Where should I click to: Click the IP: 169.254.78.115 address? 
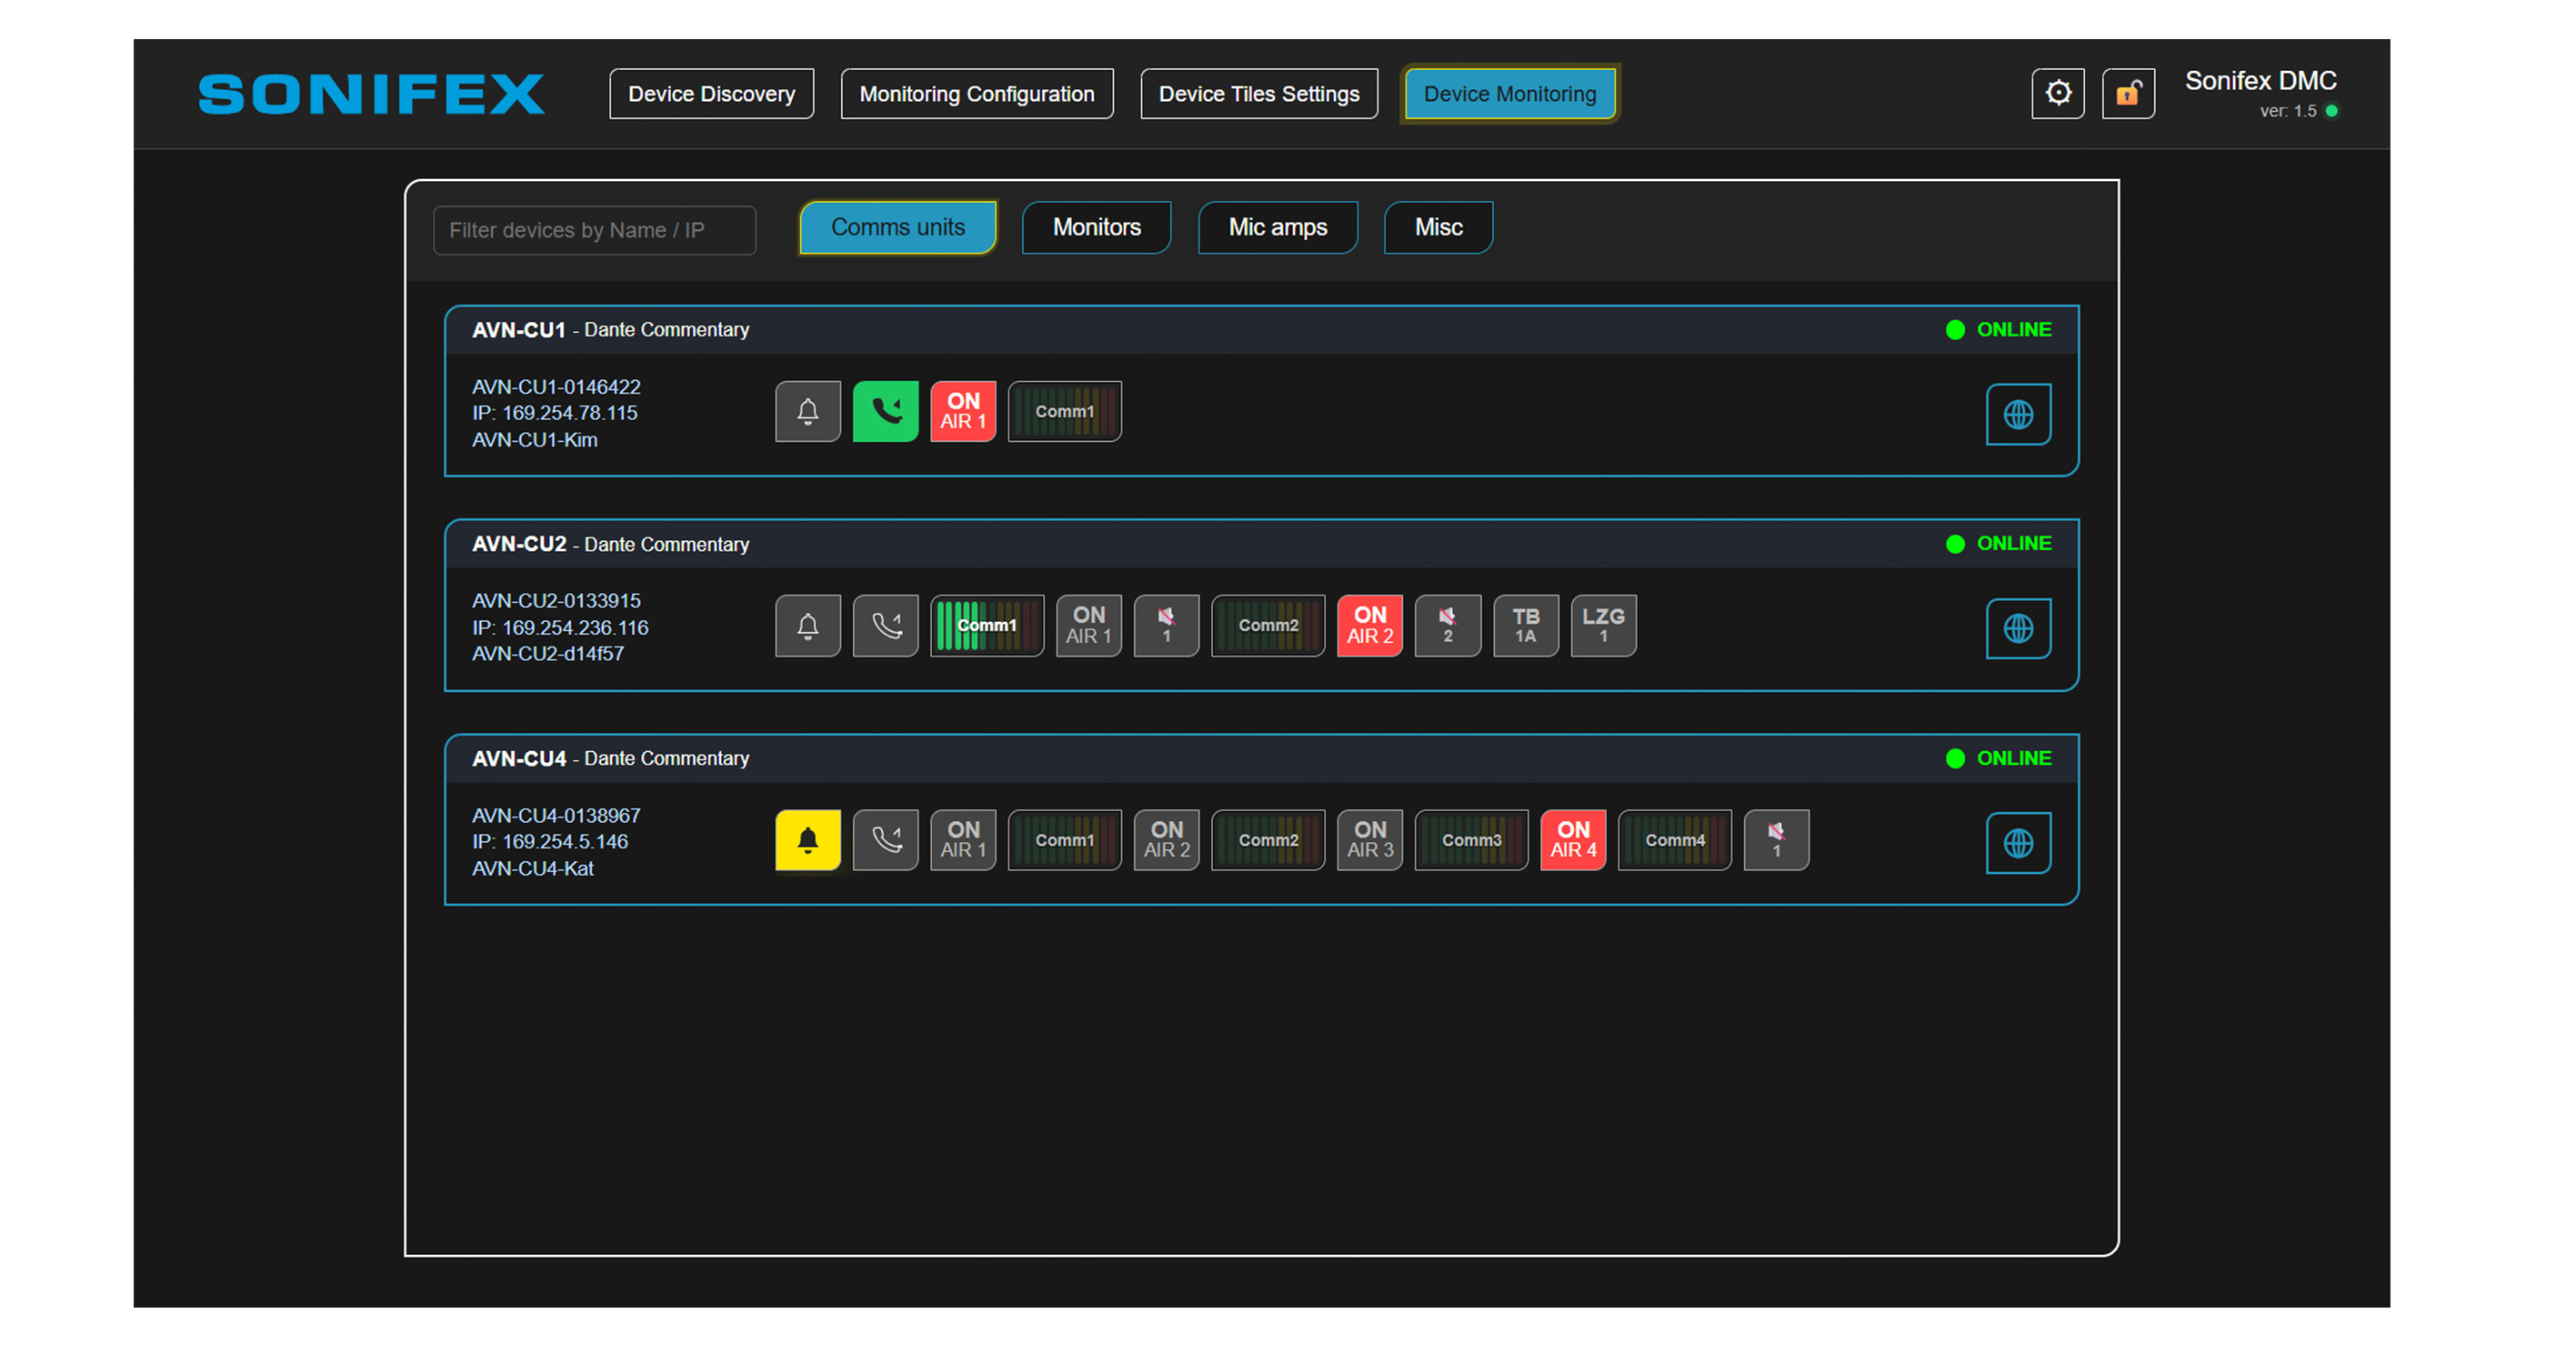click(x=555, y=413)
